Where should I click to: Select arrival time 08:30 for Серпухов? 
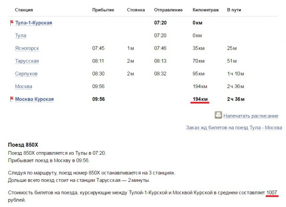point(98,74)
